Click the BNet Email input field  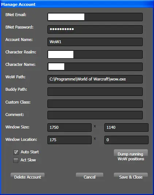(x=95, y=17)
